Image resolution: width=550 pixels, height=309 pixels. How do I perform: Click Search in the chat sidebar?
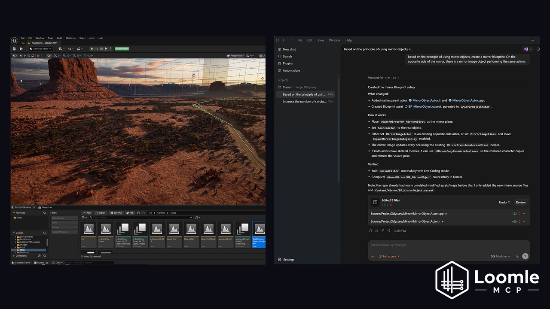285,56
